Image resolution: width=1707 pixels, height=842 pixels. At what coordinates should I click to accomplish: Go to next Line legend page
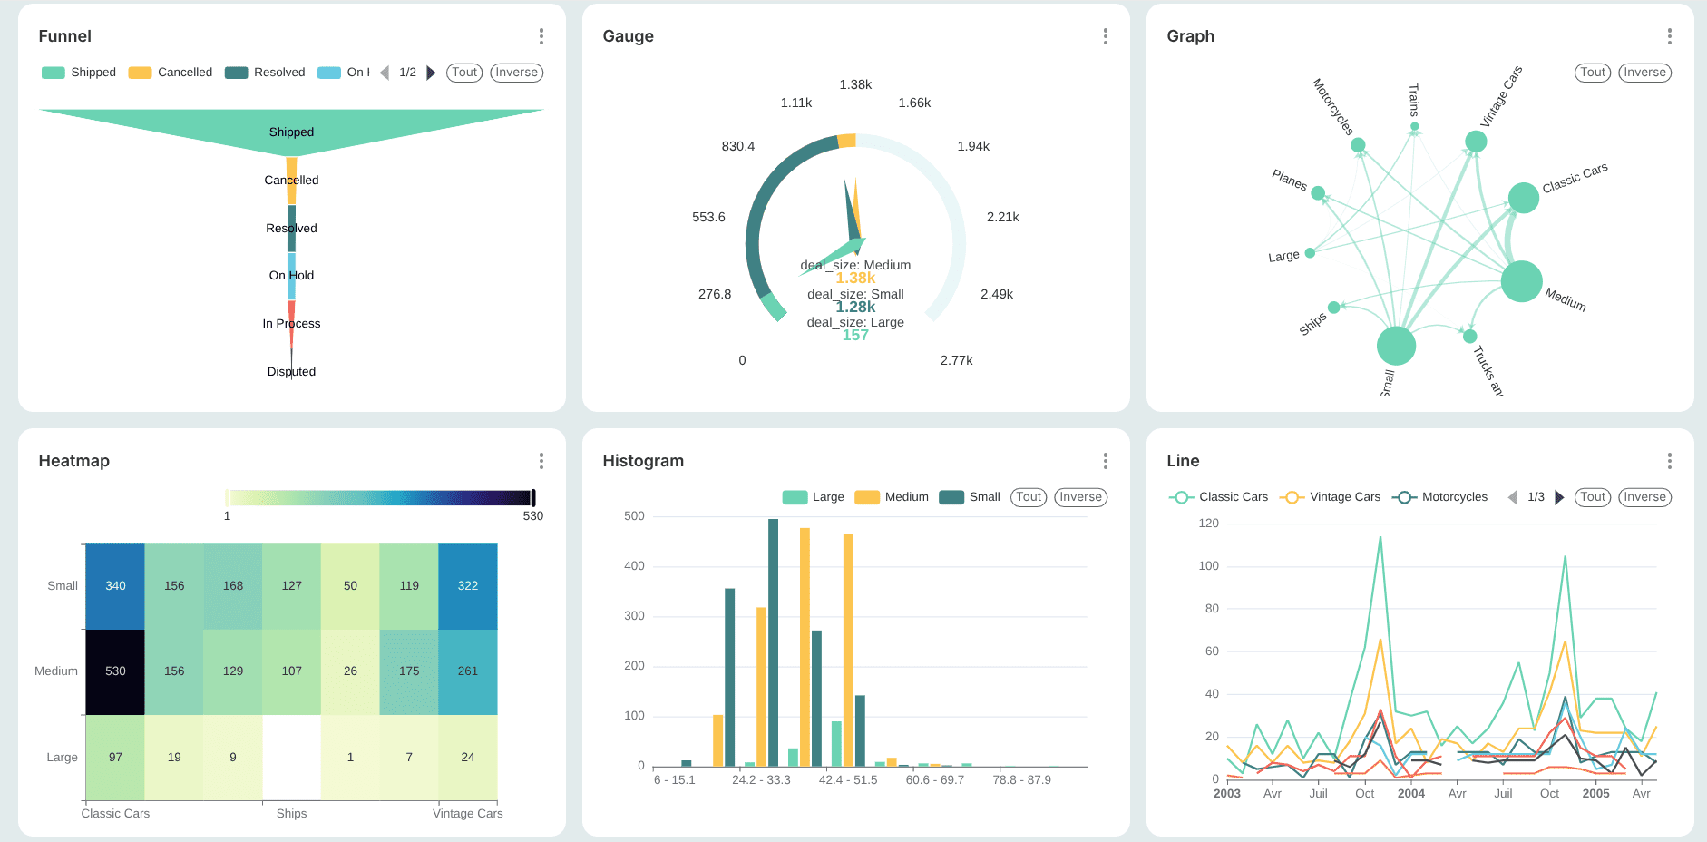1559,497
